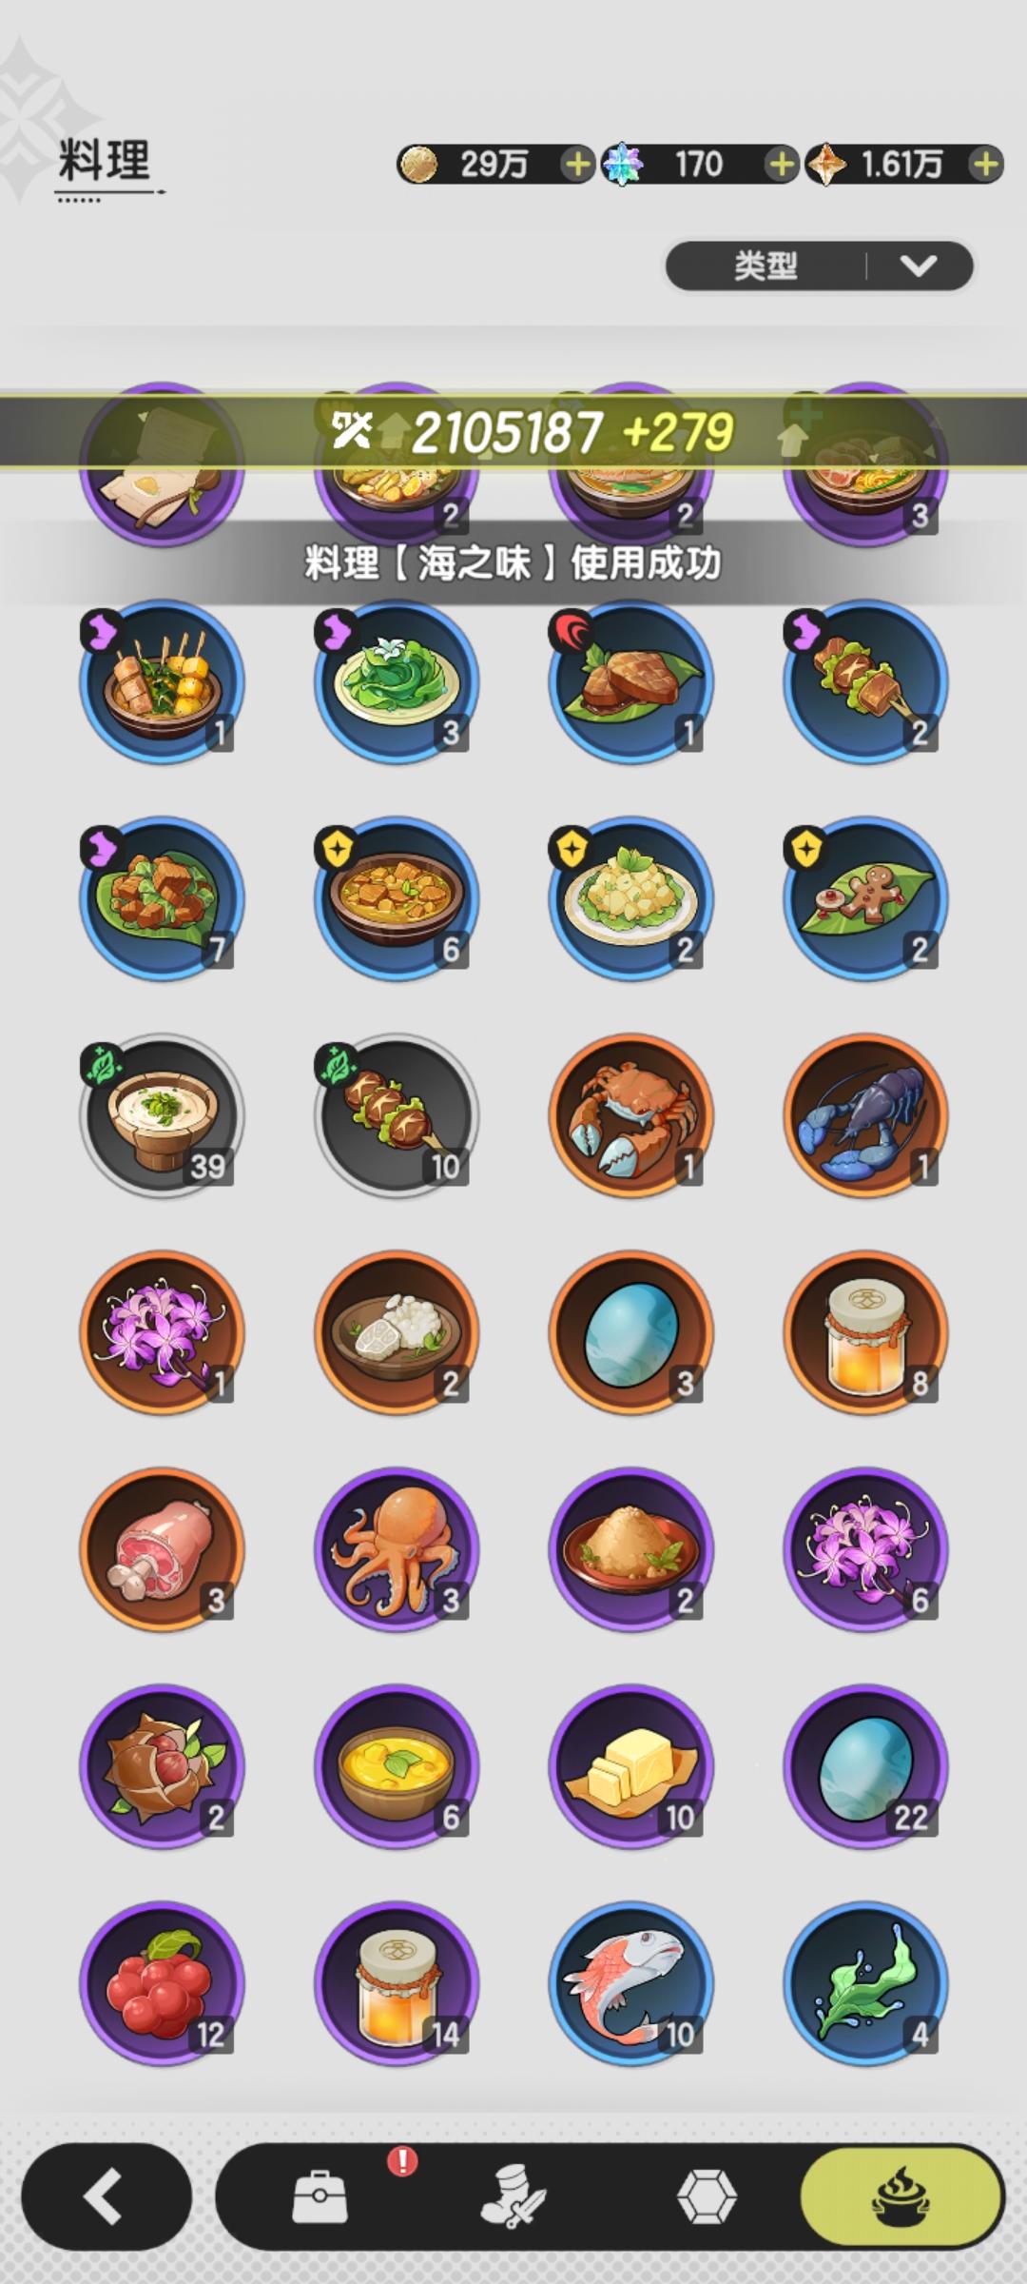Screen dimensions: 1027x2284
Task: Open the hexagon gem tab
Action: (706, 2196)
